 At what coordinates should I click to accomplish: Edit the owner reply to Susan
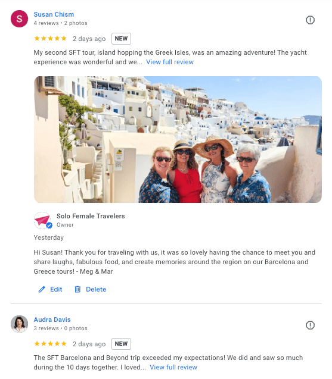(51, 289)
